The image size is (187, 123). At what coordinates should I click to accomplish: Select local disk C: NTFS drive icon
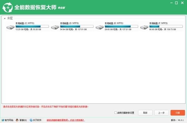point(10,27)
